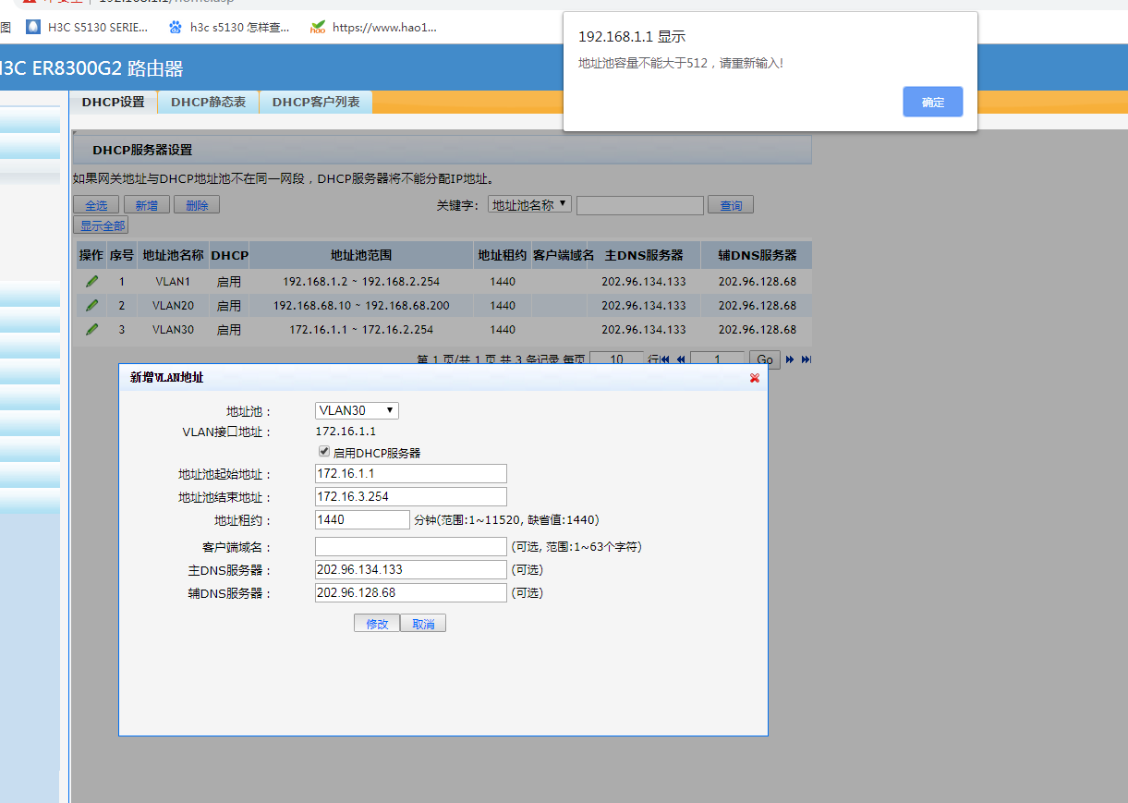This screenshot has width=1128, height=803.
Task: Click the 修改 button in dialog
Action: click(x=377, y=624)
